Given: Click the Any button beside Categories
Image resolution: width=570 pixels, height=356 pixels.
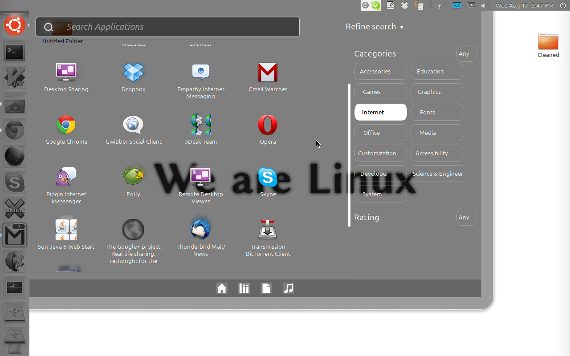Looking at the screenshot, I should pyautogui.click(x=466, y=53).
